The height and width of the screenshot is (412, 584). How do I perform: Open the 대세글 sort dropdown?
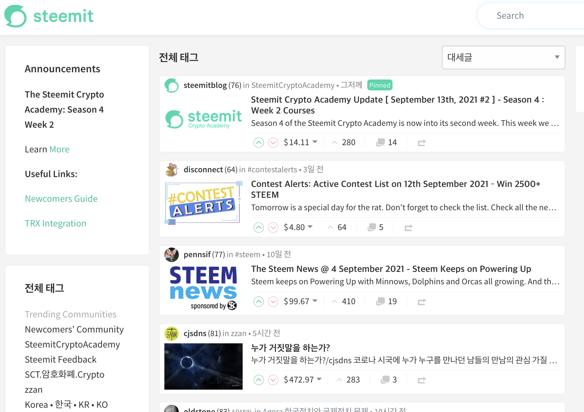[503, 58]
